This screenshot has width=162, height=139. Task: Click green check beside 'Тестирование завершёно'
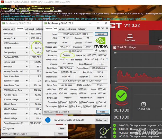pyautogui.click(x=114, y=136)
